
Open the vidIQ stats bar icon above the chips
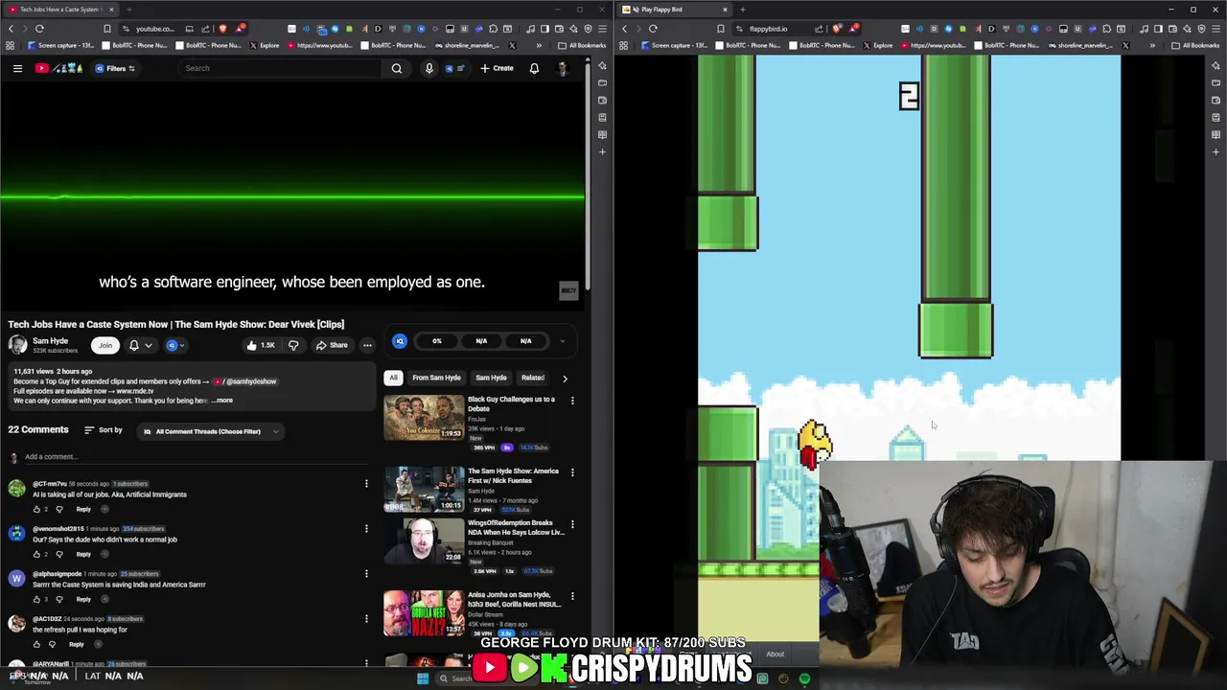400,340
